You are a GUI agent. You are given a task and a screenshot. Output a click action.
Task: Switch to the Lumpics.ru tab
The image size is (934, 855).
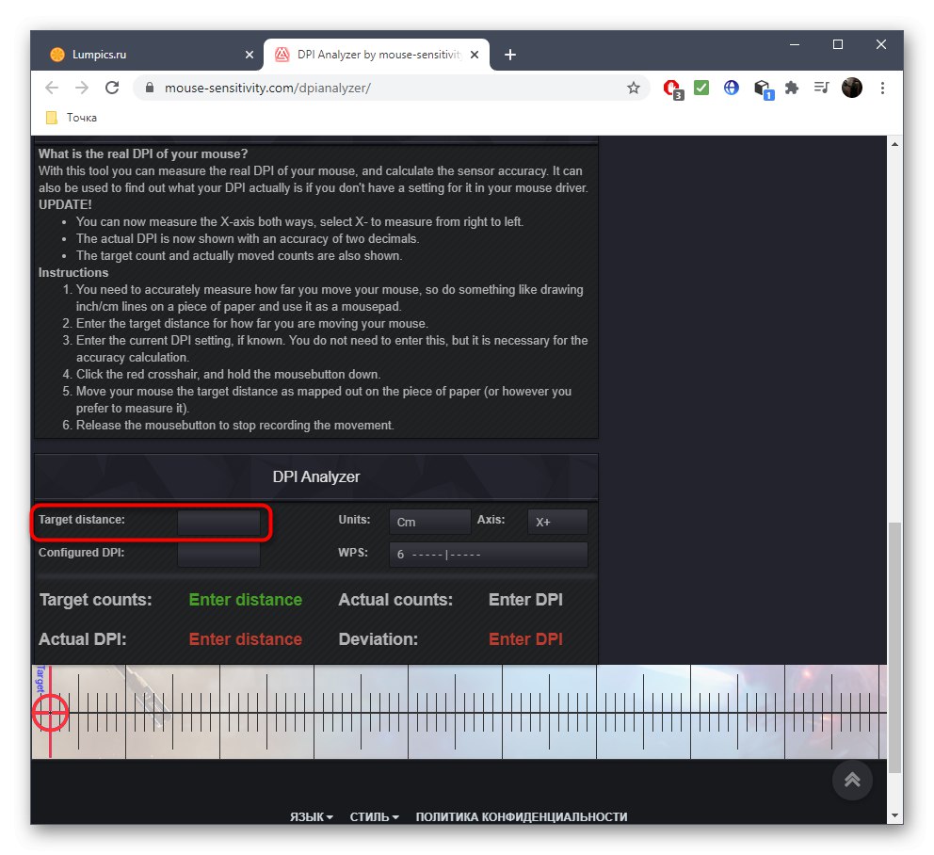148,55
